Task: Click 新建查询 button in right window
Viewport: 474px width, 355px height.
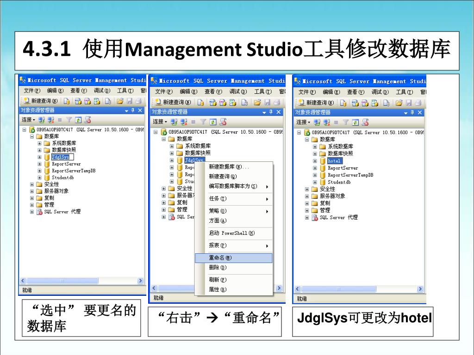Action: click(316, 103)
